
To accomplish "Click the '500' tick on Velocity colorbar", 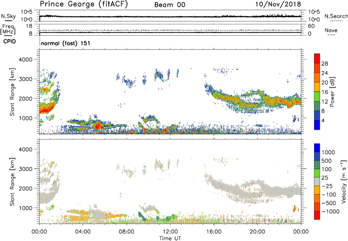I will [327, 161].
